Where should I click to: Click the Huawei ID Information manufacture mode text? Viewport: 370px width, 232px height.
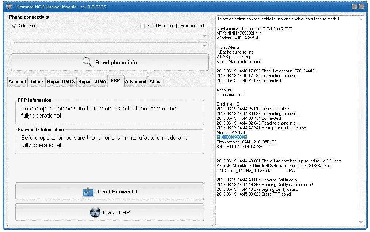coord(104,141)
